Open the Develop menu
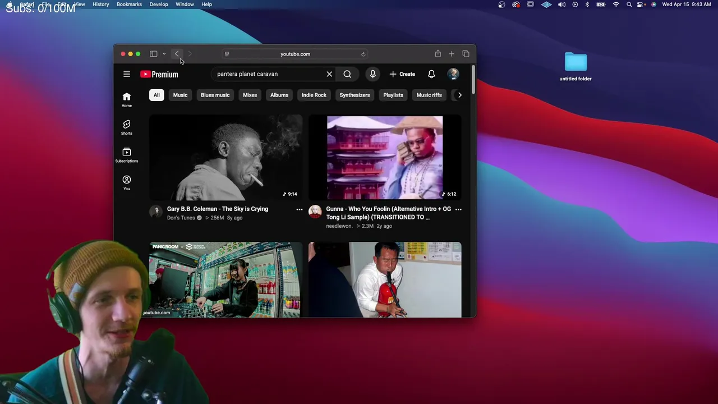718x404 pixels. 159,4
